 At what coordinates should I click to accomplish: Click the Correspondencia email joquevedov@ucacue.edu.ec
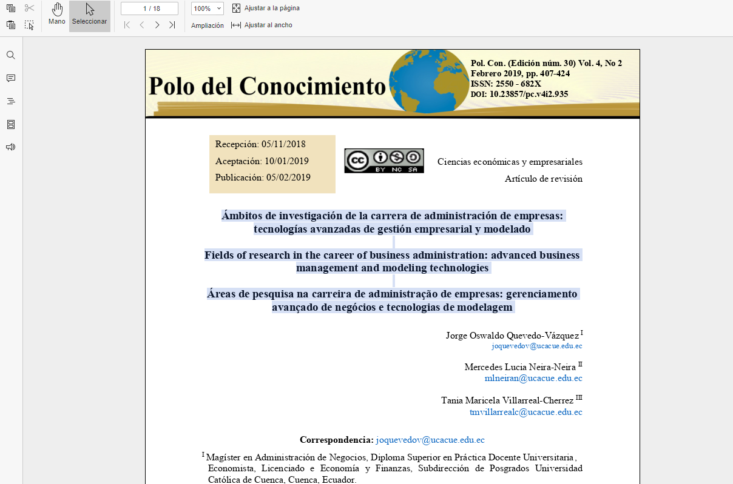[430, 440]
